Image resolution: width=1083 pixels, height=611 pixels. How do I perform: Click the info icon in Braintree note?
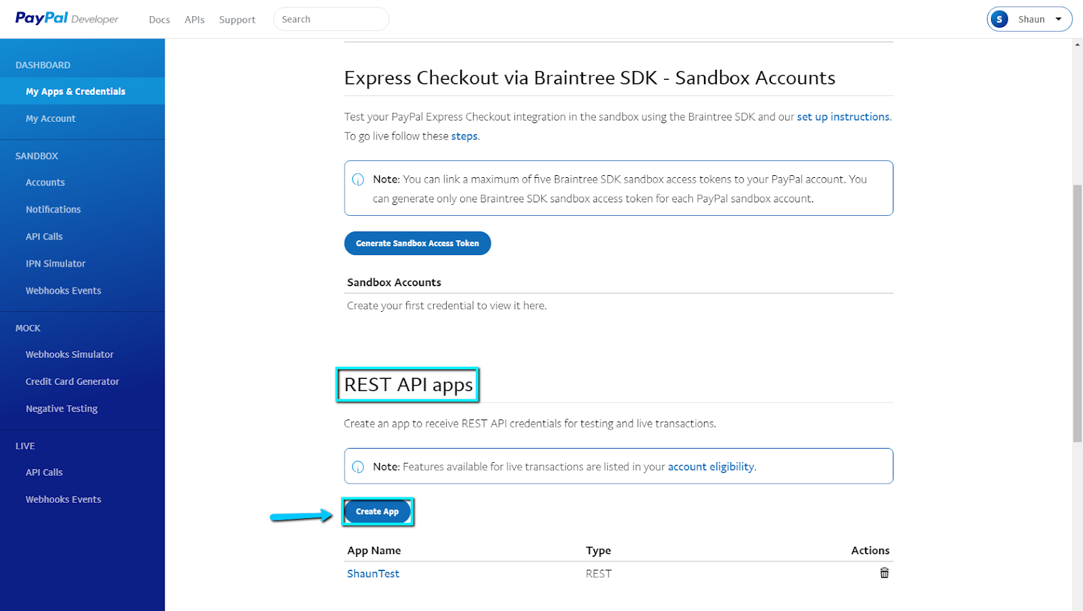point(358,180)
